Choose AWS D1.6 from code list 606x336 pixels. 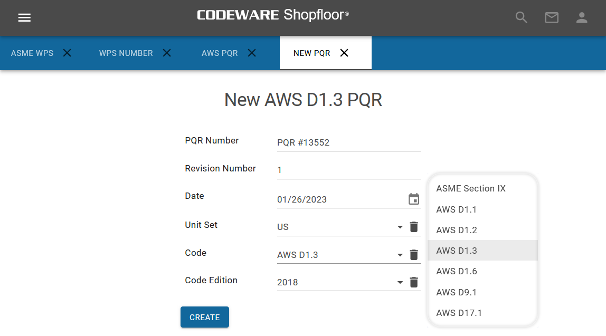(x=482, y=271)
